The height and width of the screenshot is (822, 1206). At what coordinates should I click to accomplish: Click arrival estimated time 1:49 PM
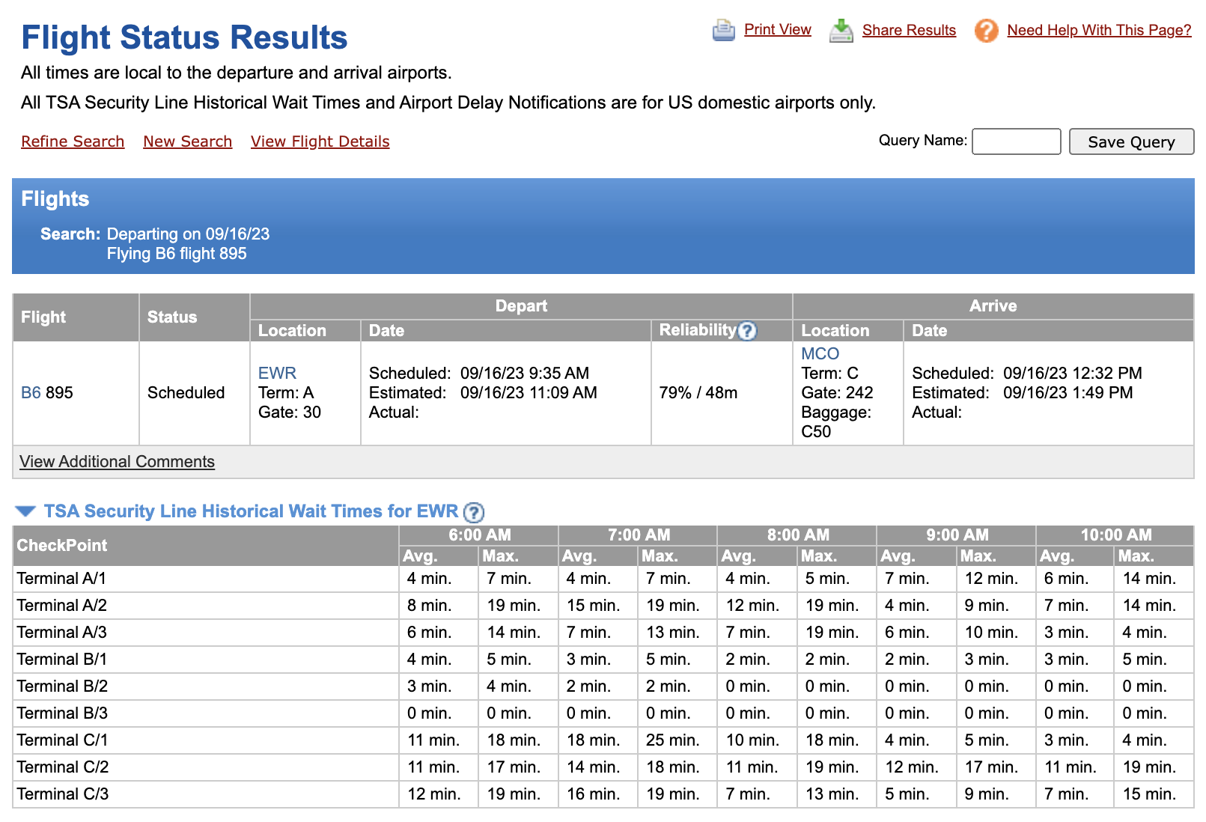[1068, 392]
